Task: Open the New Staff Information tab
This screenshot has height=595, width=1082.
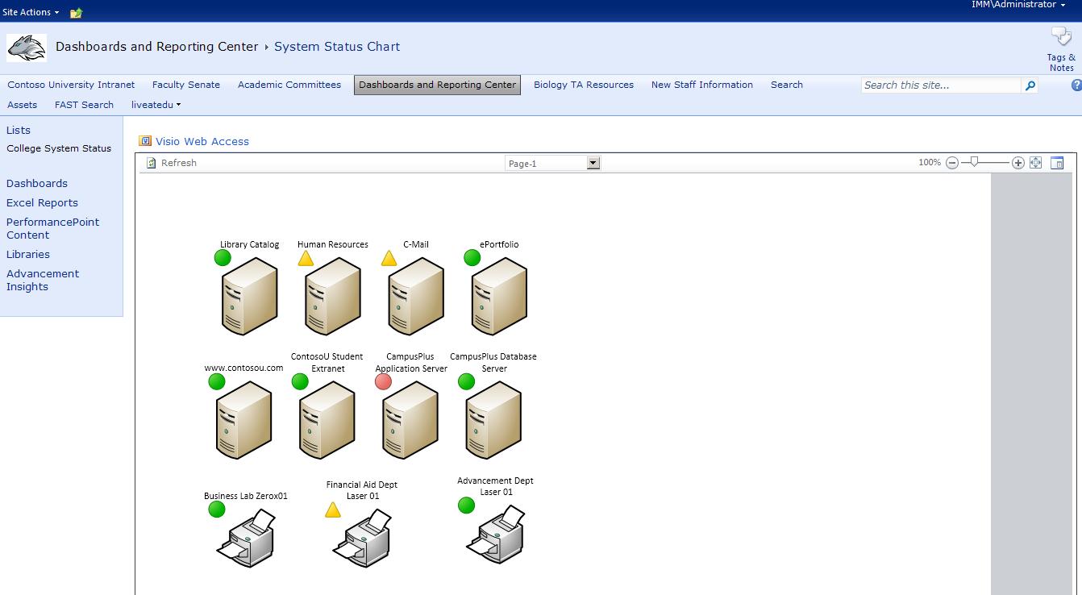Action: tap(701, 85)
